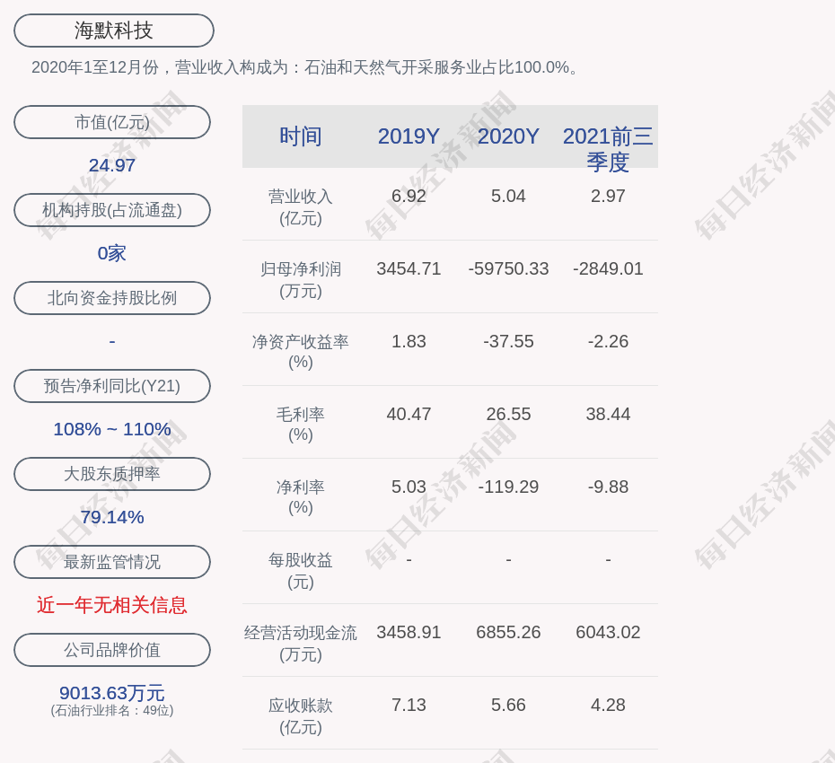
Task: Click the 最新监管情况 label pill
Action: [x=112, y=562]
